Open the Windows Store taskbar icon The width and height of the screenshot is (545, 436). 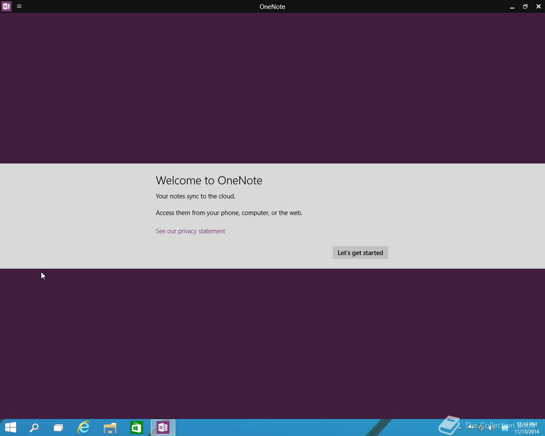(x=137, y=427)
